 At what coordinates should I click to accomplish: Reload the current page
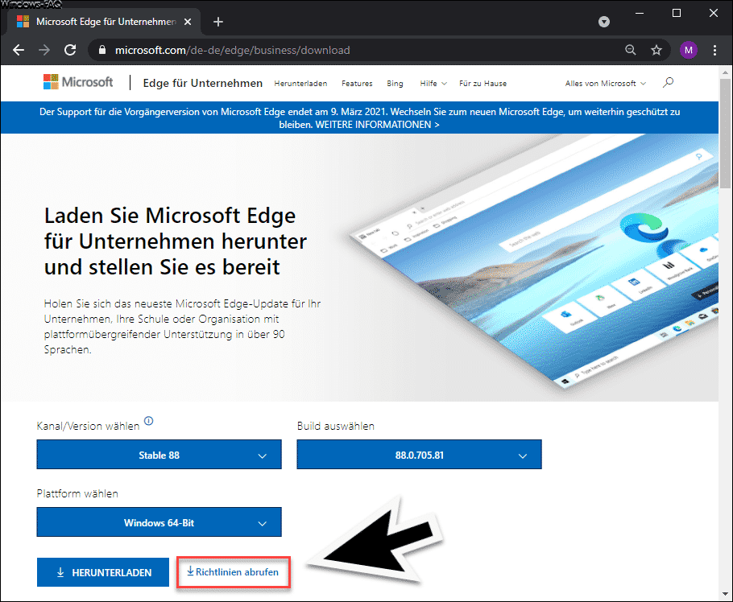70,50
